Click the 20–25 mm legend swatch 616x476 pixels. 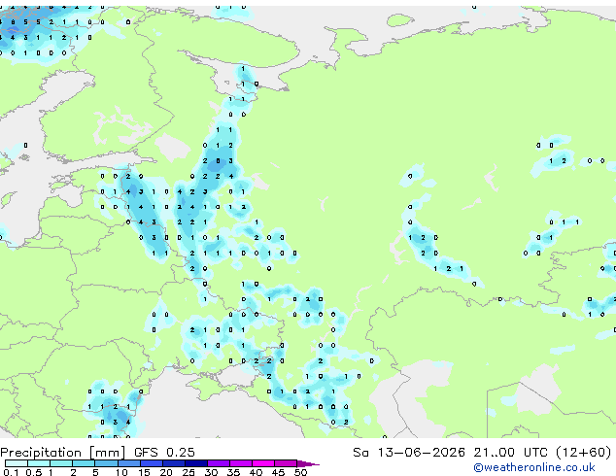tap(174, 463)
